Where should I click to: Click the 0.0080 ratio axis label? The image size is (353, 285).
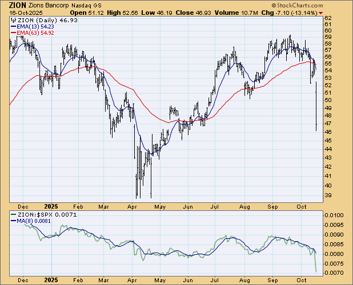(334, 254)
